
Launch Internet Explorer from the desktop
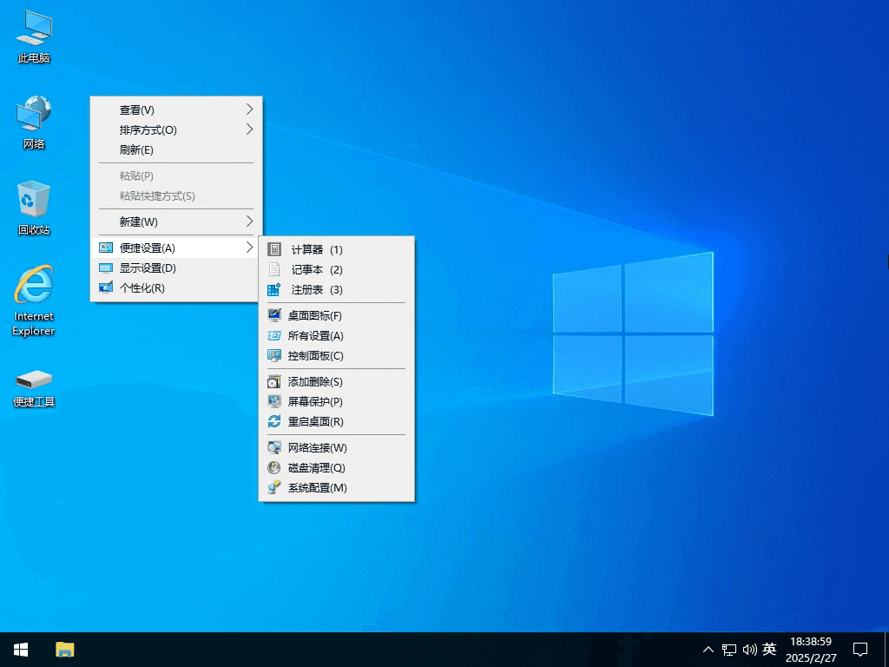click(x=33, y=295)
